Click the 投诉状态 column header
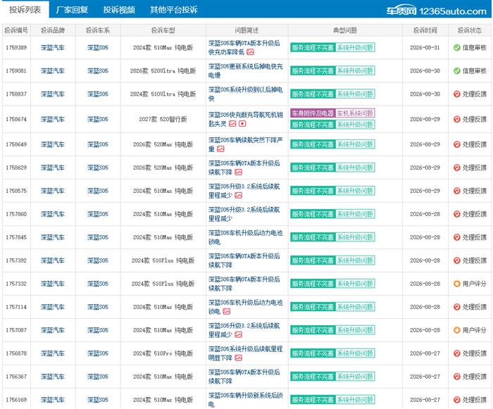This screenshot has height=409, width=493. coord(470,30)
